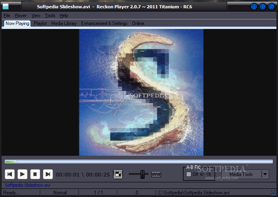The height and width of the screenshot is (197, 278).
Task: Open the Player menu
Action: (21, 15)
